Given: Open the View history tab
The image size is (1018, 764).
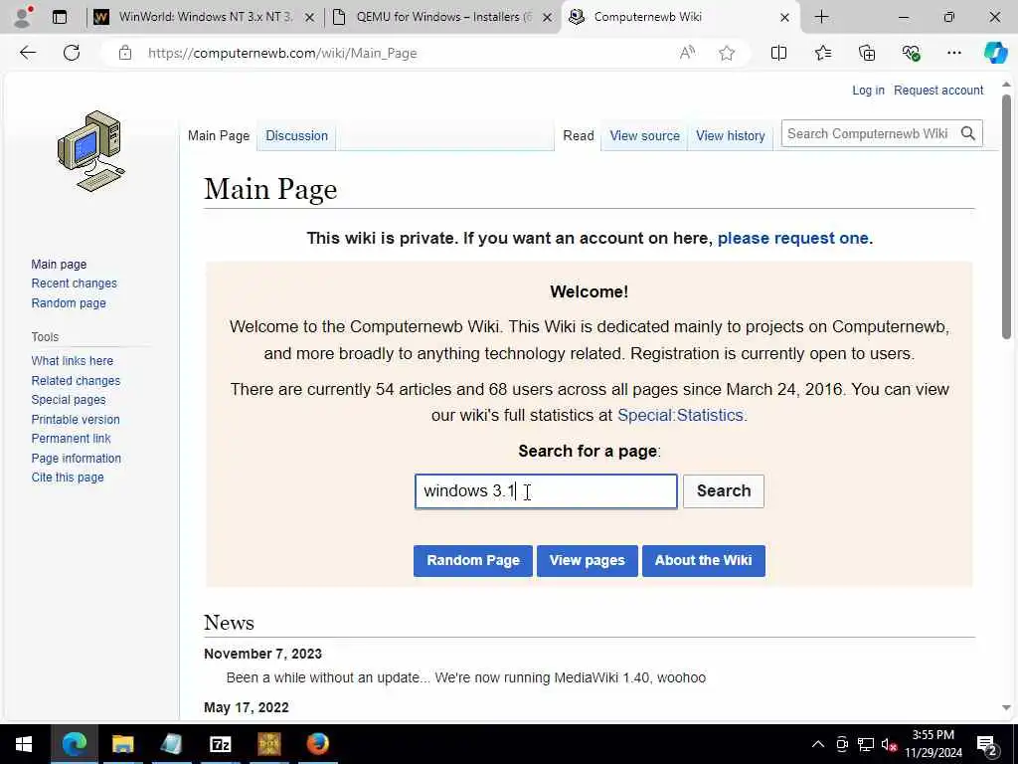Looking at the screenshot, I should (x=731, y=135).
